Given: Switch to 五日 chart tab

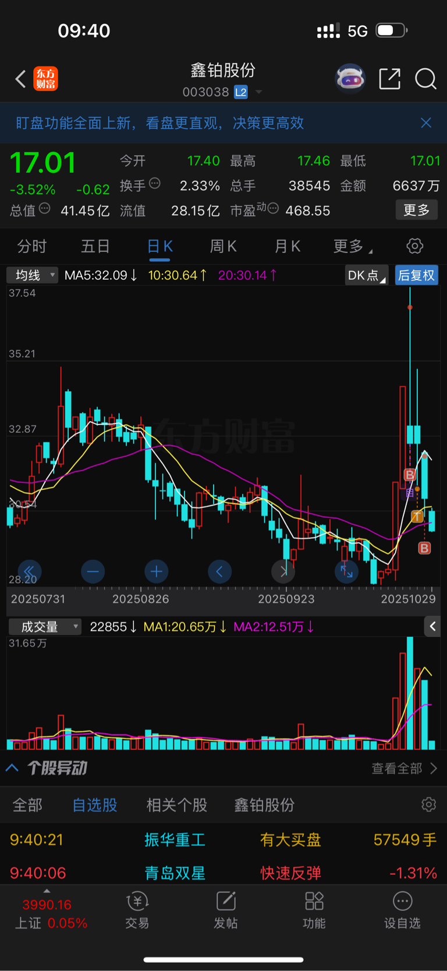Looking at the screenshot, I should 95,247.
